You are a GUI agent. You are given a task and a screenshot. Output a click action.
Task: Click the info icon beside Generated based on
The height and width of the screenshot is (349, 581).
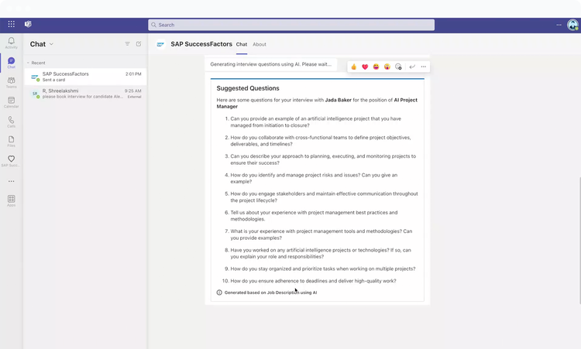219,293
